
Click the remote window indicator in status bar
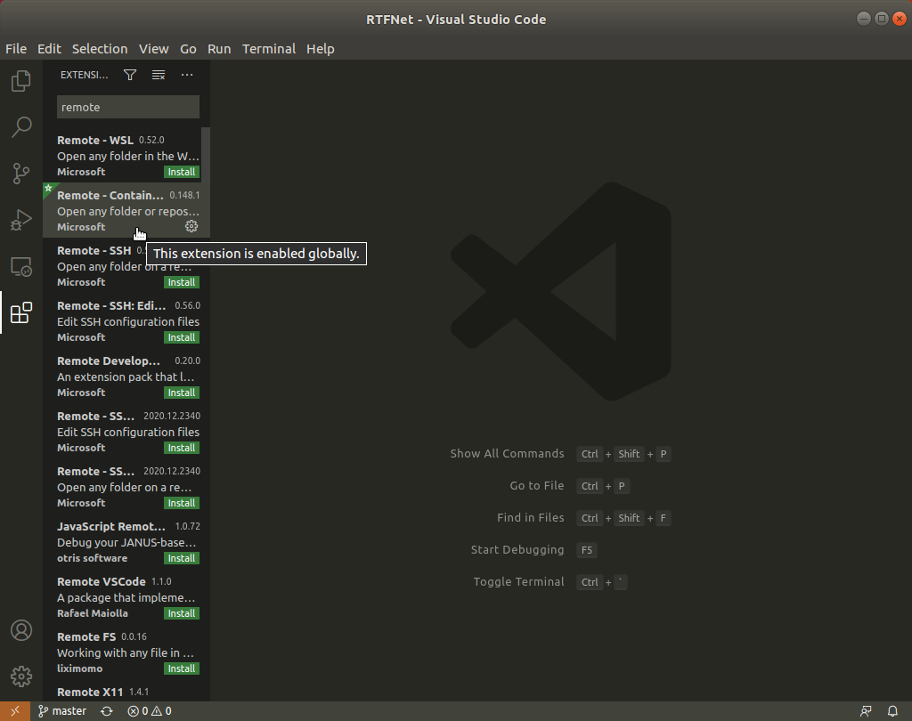tap(15, 711)
